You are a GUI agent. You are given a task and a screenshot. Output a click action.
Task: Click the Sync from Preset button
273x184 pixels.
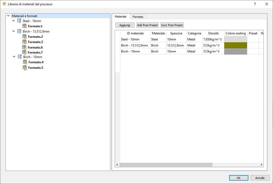[x=172, y=25]
